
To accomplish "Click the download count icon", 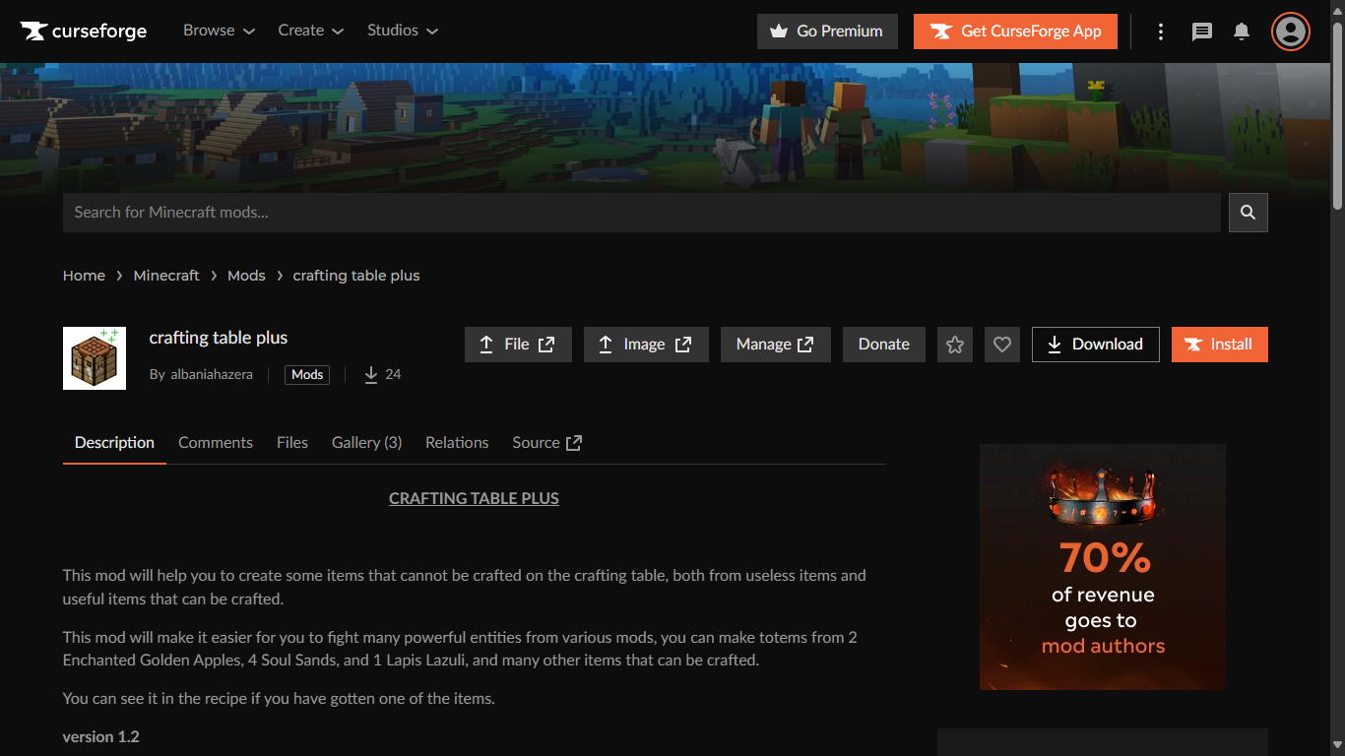I will coord(371,374).
